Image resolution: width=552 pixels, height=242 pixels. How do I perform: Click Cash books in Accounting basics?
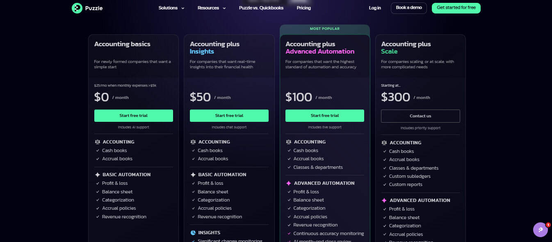pyautogui.click(x=114, y=150)
